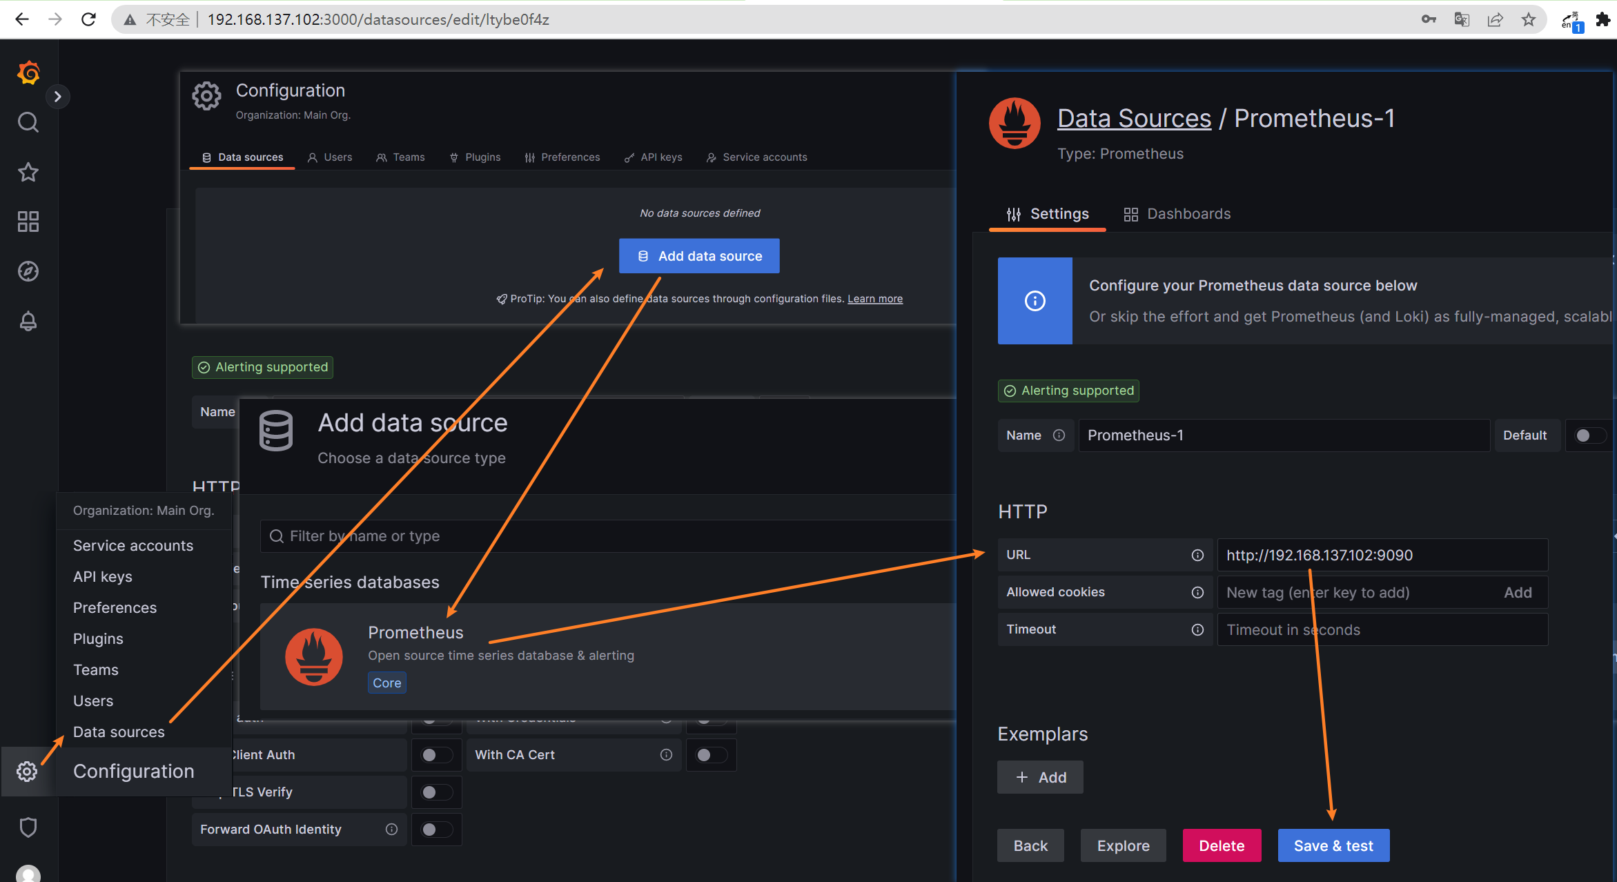Click Timeout info icon
Image resolution: width=1617 pixels, height=882 pixels.
[1197, 629]
